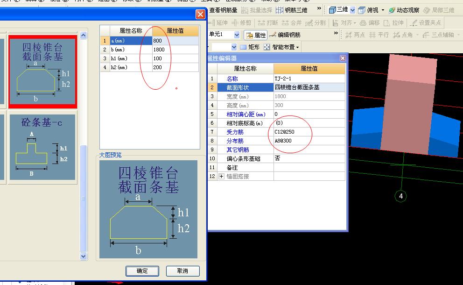Click the 大图预览 large preview image
The width and height of the screenshot is (463, 285).
(x=148, y=209)
